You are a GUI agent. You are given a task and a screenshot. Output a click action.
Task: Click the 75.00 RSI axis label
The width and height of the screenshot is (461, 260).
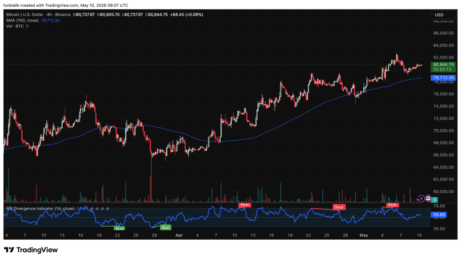pyautogui.click(x=439, y=206)
